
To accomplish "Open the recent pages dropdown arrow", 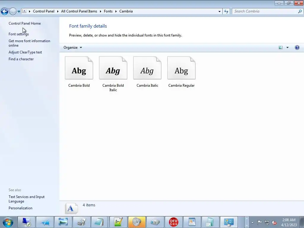I will click(19, 12).
